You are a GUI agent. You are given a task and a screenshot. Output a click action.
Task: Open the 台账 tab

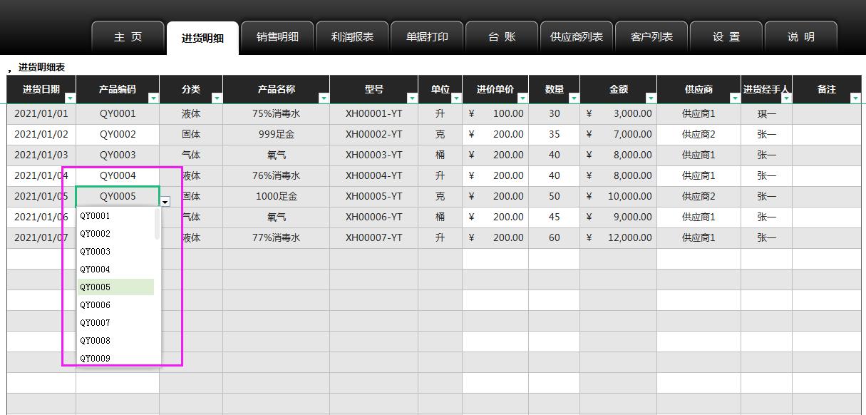click(x=502, y=36)
